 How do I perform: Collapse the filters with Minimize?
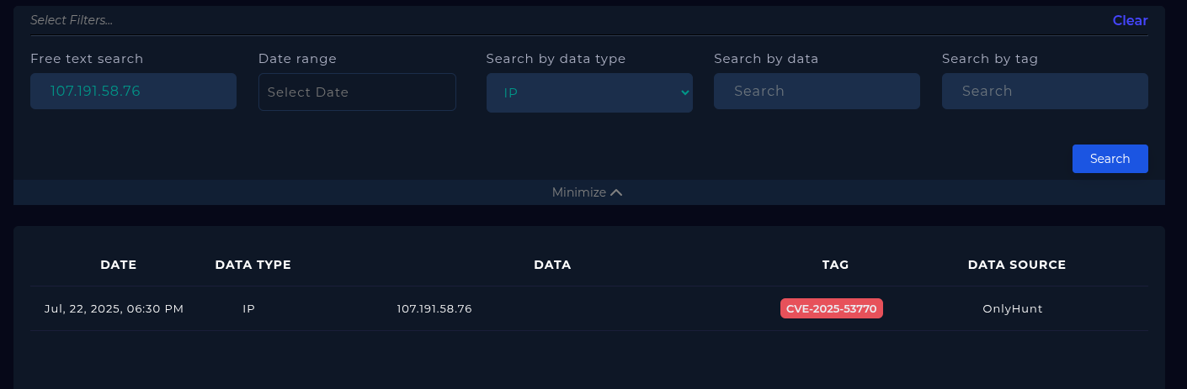[579, 192]
